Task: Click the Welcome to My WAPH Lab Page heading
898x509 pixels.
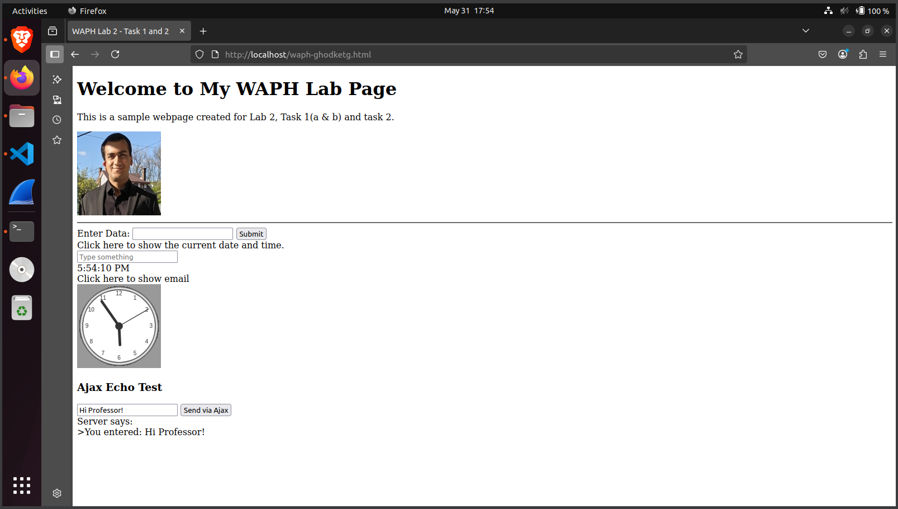Action: point(237,88)
